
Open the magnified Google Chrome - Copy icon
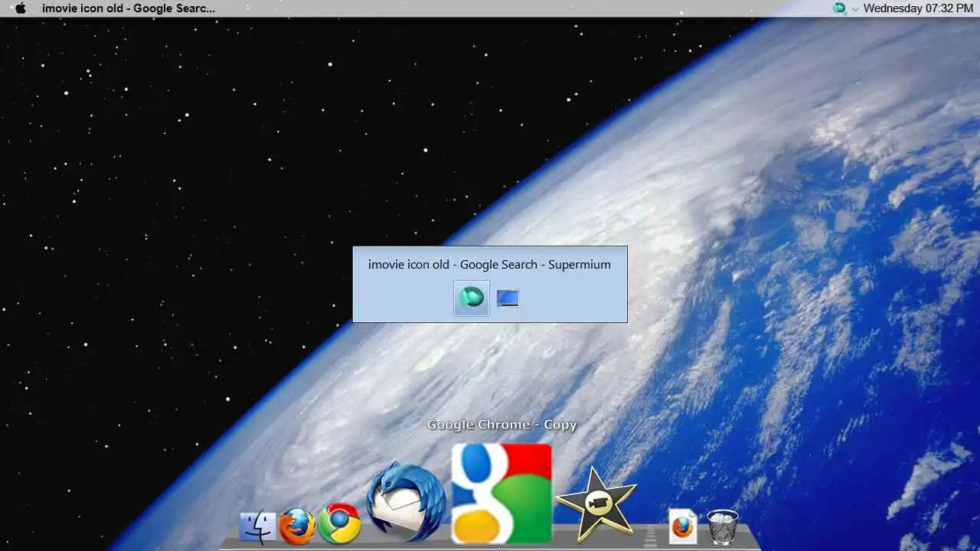[x=501, y=494]
